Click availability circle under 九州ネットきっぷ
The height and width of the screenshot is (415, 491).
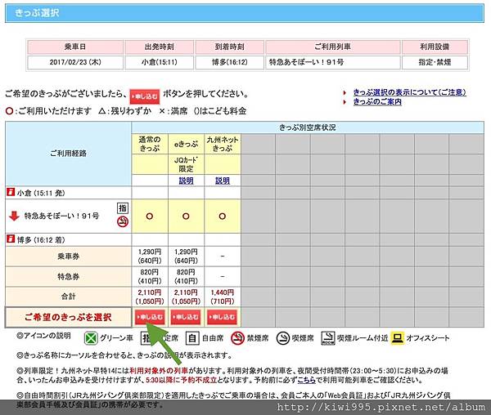coord(223,216)
